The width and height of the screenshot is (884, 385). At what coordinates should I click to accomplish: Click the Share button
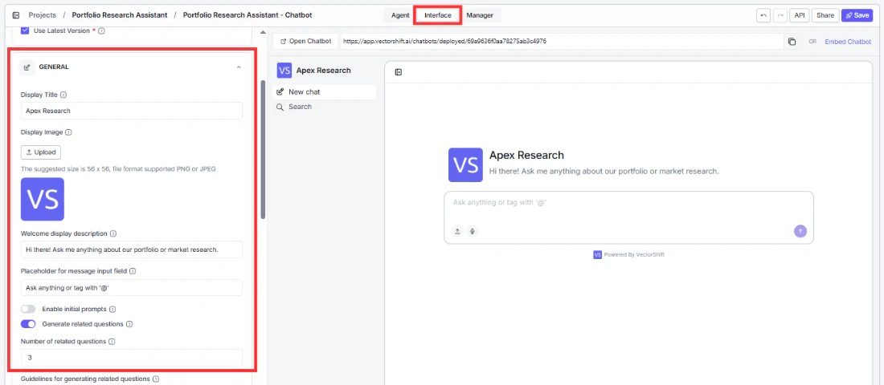click(825, 15)
